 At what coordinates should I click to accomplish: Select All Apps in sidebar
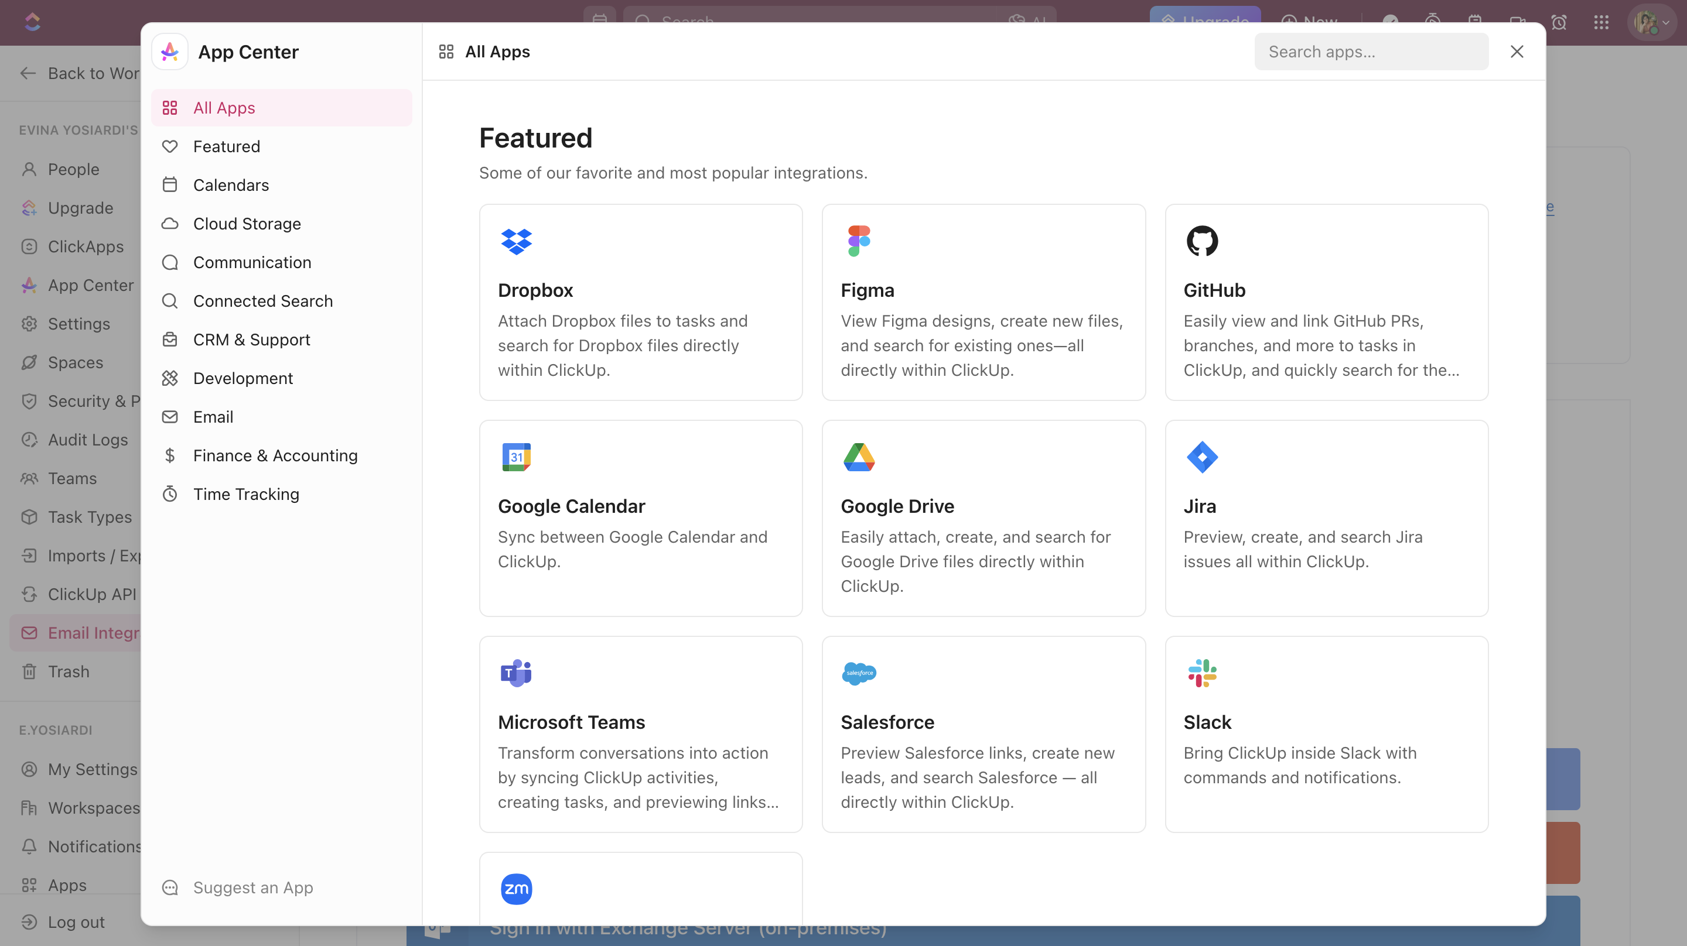click(282, 108)
